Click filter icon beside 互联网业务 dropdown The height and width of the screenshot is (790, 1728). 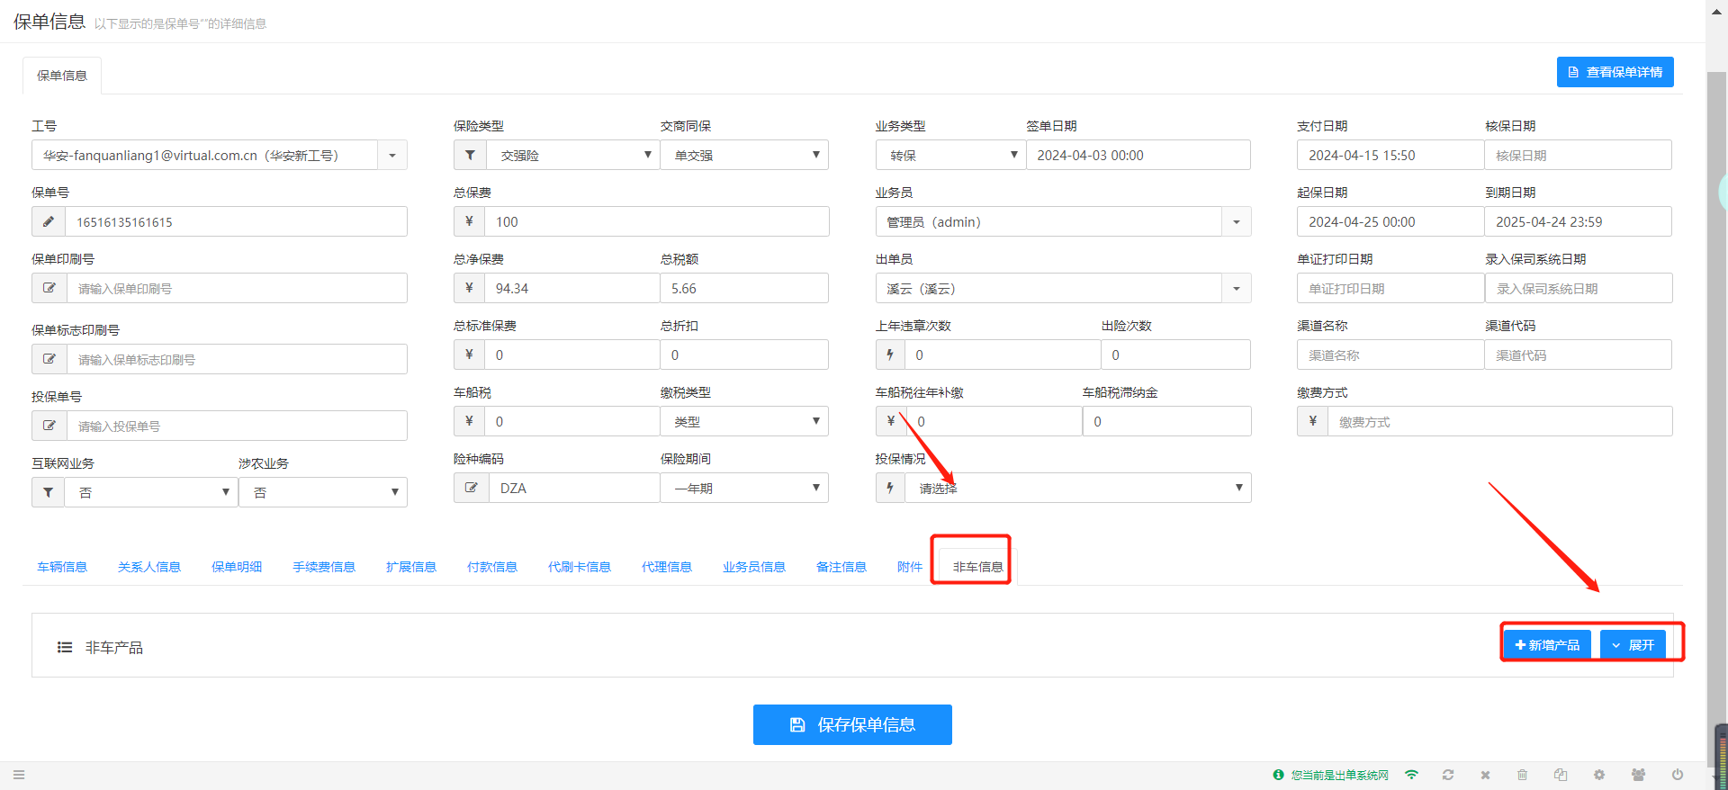49,492
